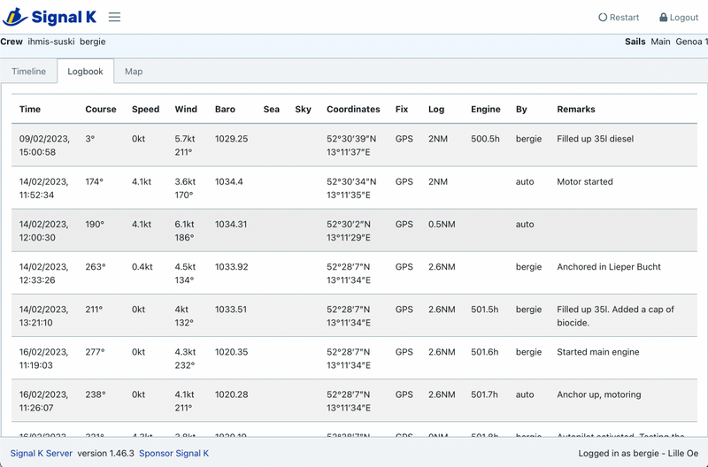Select the Logbook tab
708x467 pixels.
click(x=85, y=72)
